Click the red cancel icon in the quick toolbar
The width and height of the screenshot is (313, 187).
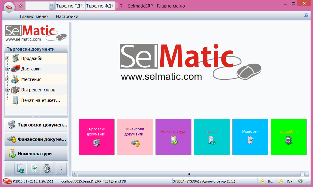(21, 6)
